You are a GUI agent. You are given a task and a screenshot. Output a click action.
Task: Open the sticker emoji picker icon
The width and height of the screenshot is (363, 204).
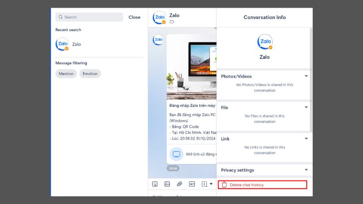[x=155, y=184]
